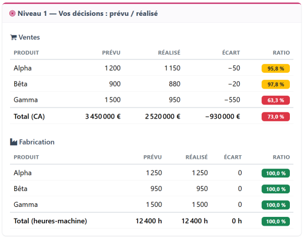Select the Total (heures-machine) row label
The image size is (304, 238).
click(x=50, y=221)
